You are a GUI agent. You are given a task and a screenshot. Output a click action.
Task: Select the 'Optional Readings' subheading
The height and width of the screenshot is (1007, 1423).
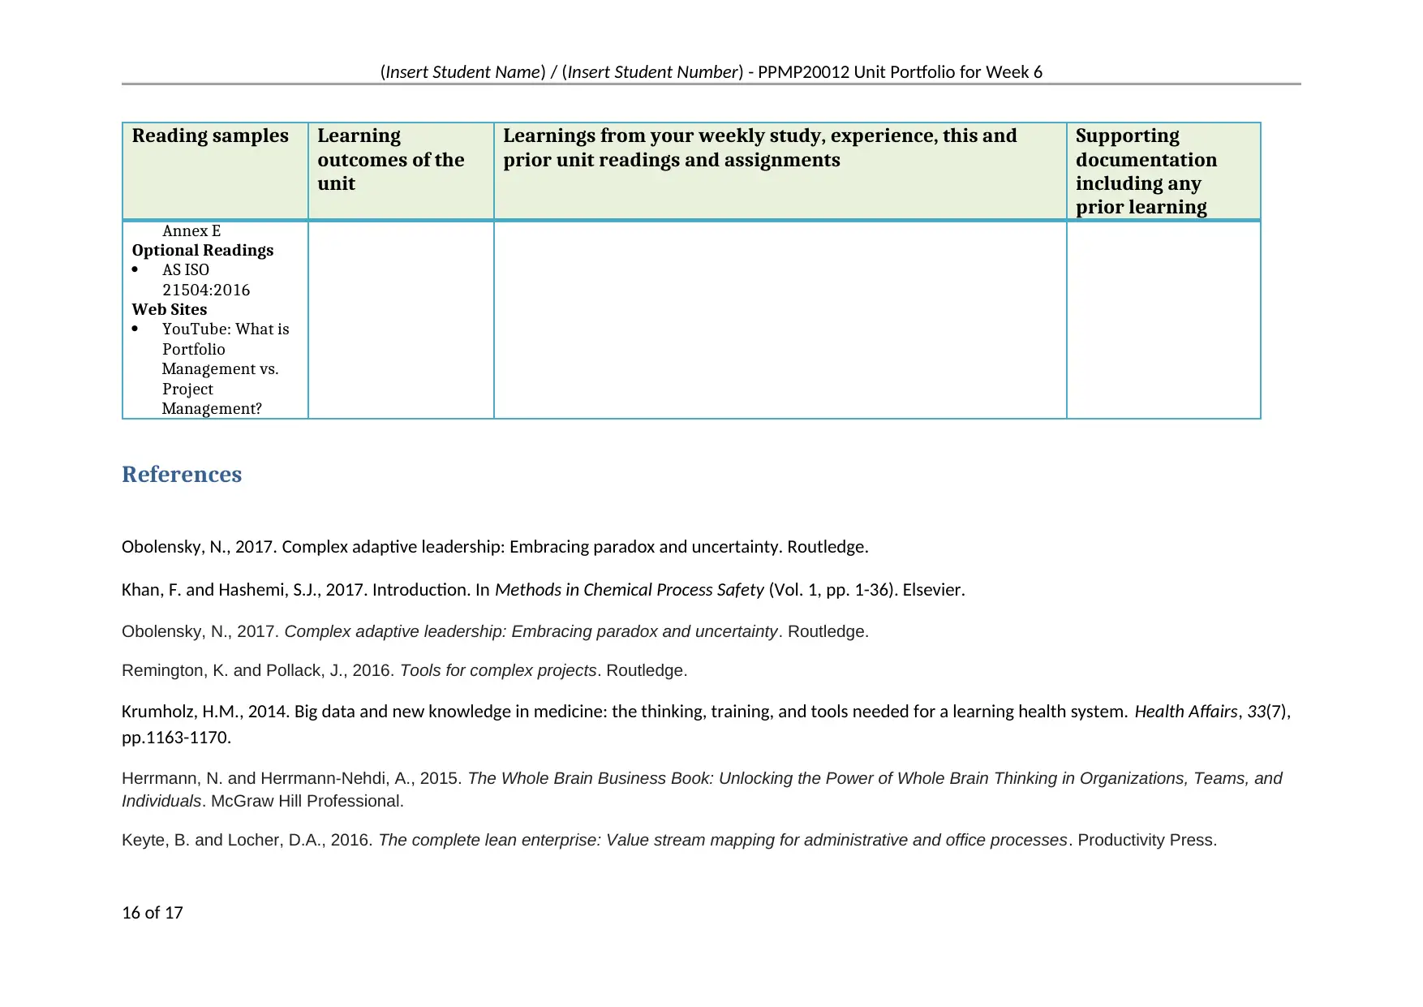point(203,251)
